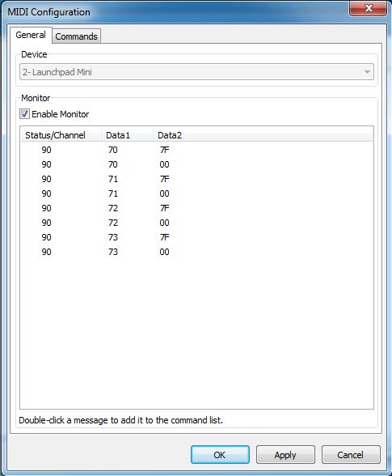
Task: Click the 2- Launchpad Mini device field
Action: (x=196, y=72)
